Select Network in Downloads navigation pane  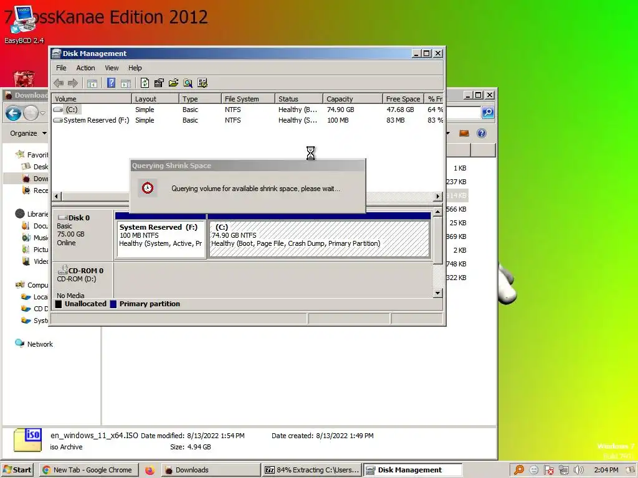[34, 344]
